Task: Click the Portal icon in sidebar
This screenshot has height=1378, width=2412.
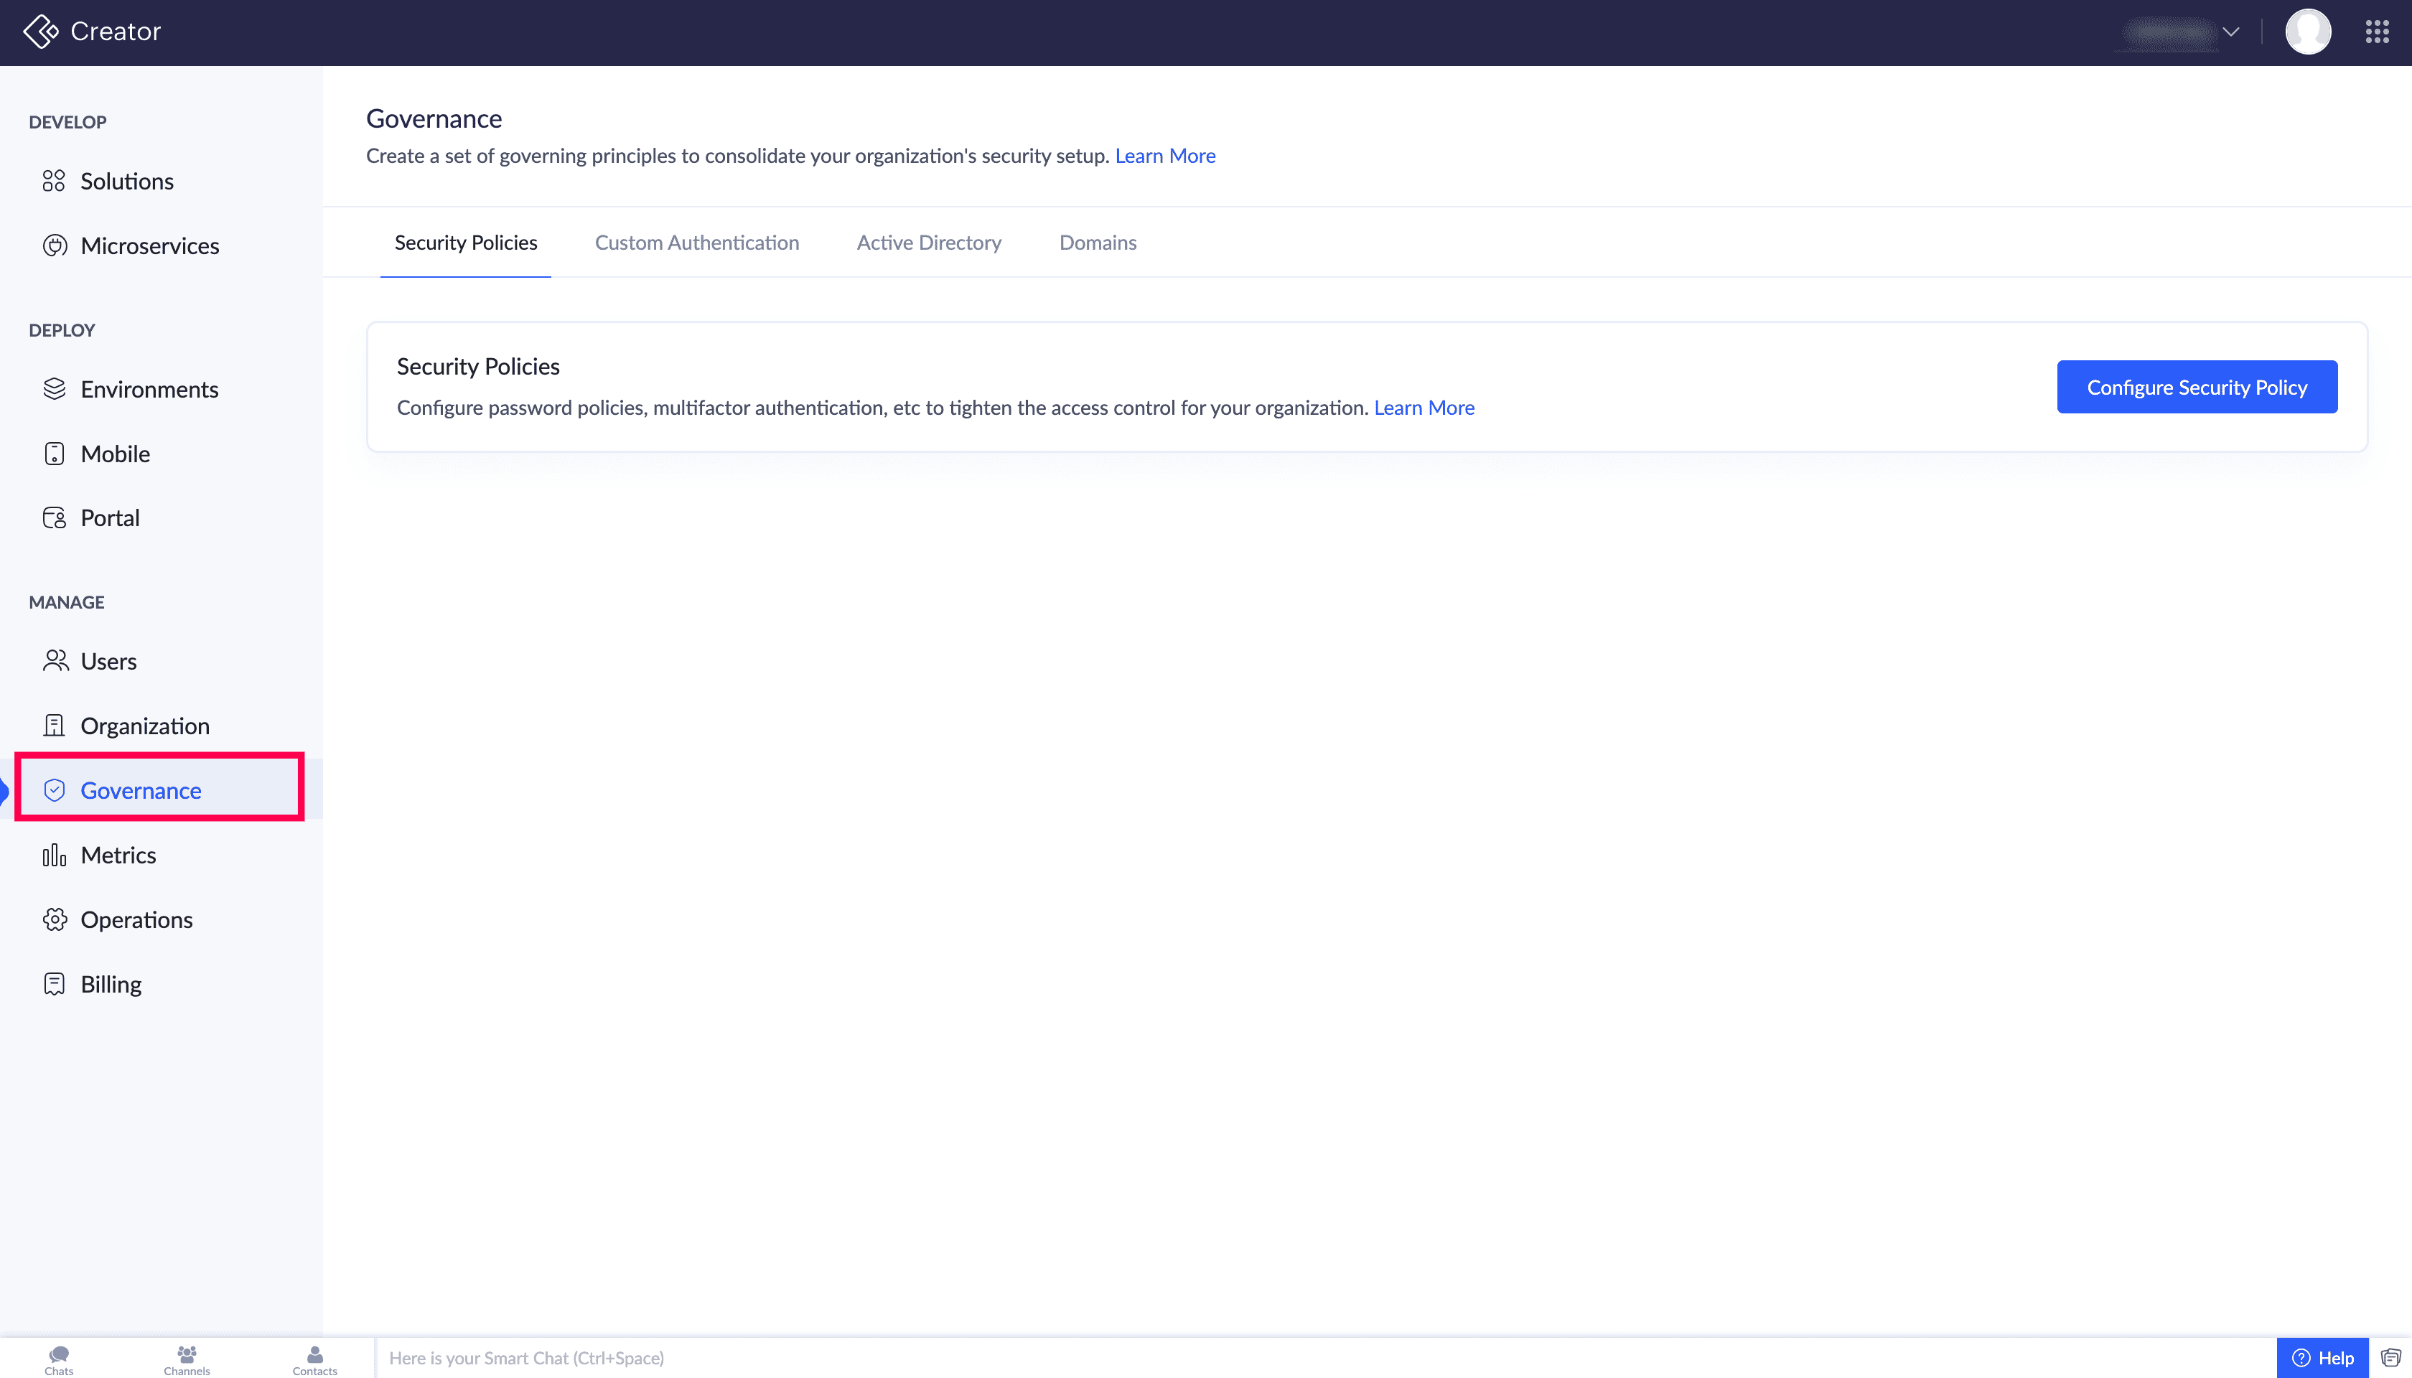Action: [54, 517]
